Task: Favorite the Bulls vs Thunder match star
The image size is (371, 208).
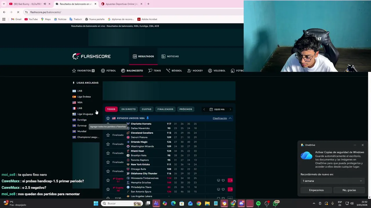Action: [108, 171]
